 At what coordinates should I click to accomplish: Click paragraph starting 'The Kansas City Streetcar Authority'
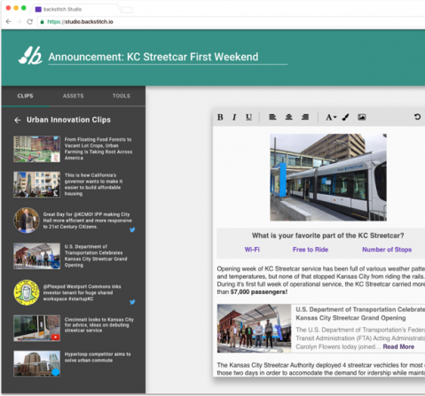[x=321, y=369]
